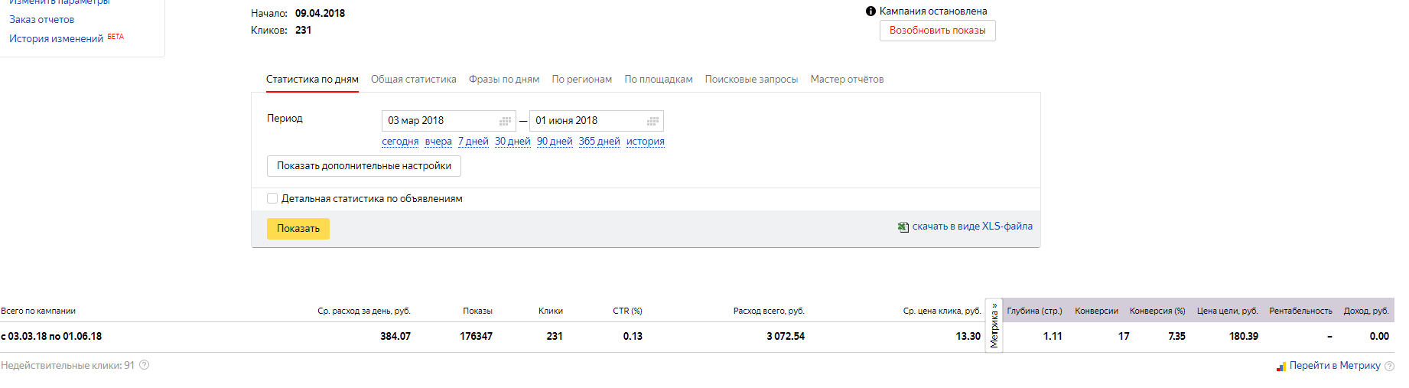
Task: Click info icon beside Кампания остановлена
Action: 870,11
